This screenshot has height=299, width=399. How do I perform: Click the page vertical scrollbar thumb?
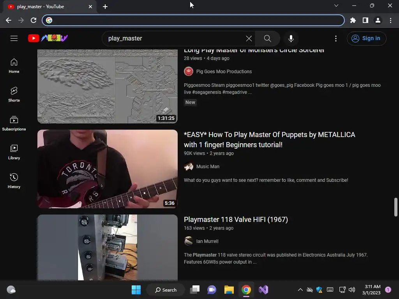(396, 207)
